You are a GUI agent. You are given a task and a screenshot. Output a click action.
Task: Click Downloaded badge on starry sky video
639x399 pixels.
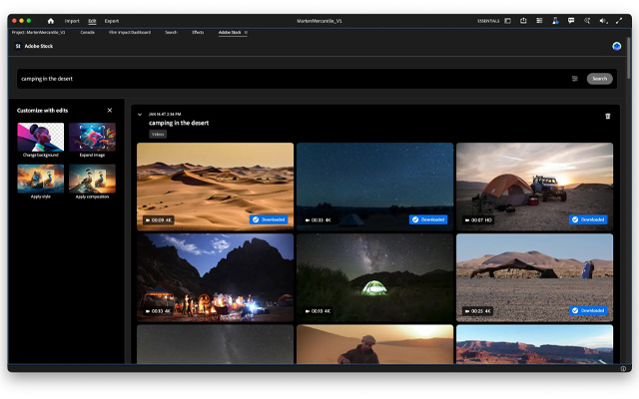428,219
